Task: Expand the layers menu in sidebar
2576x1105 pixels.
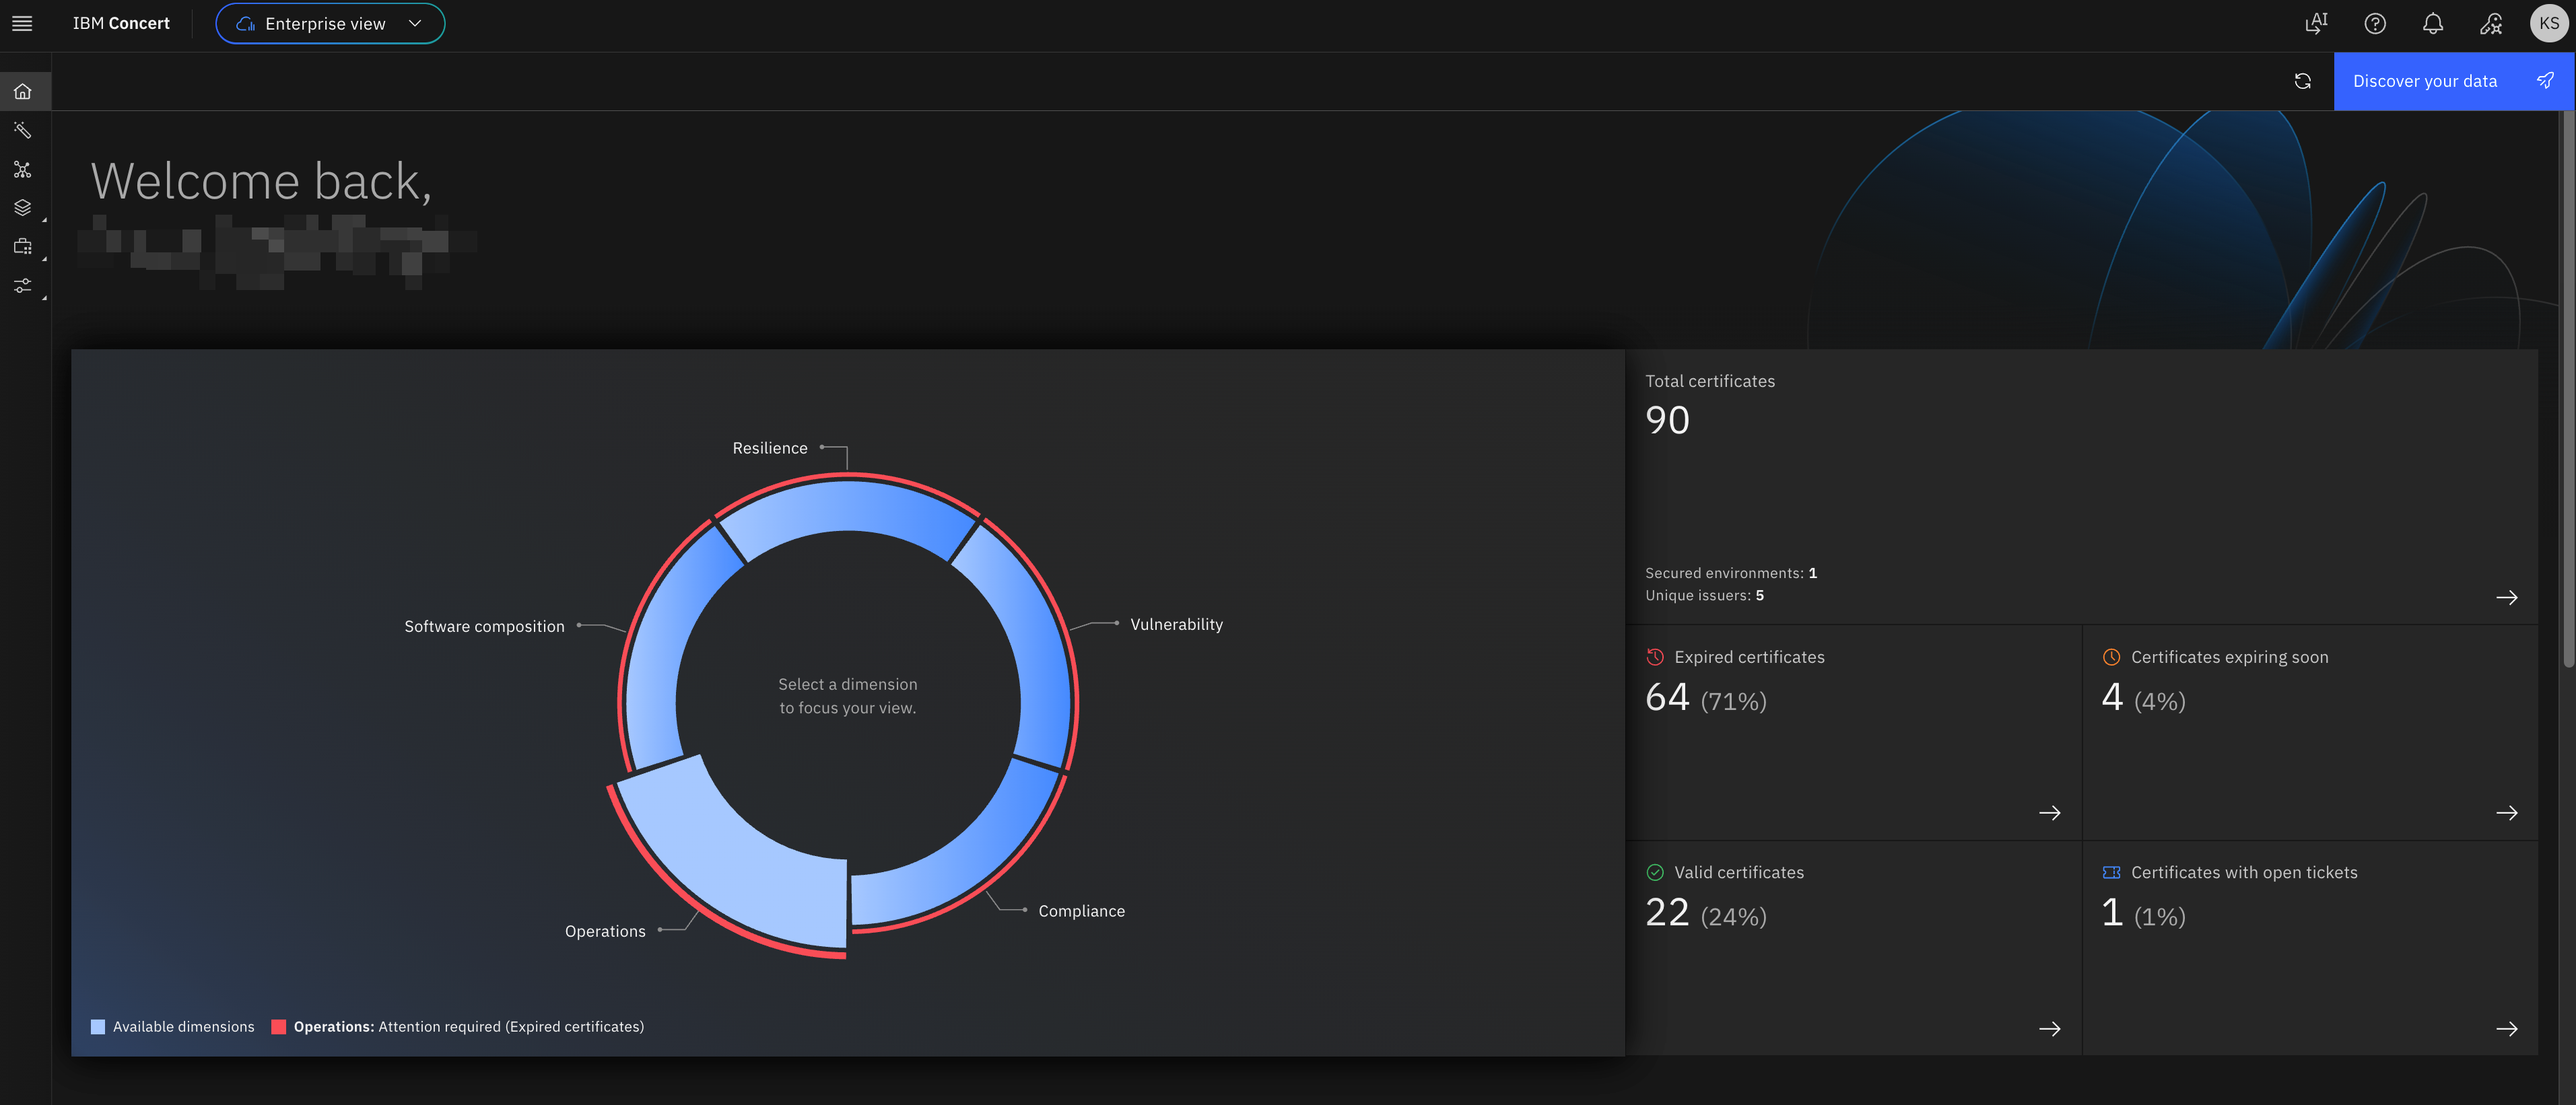Action: 23,208
